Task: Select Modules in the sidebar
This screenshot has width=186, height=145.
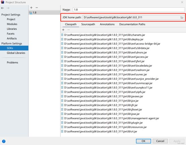Action: (x=12, y=24)
